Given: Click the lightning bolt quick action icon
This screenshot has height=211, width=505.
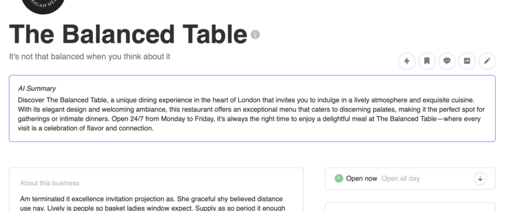Looking at the screenshot, I should click(x=407, y=61).
